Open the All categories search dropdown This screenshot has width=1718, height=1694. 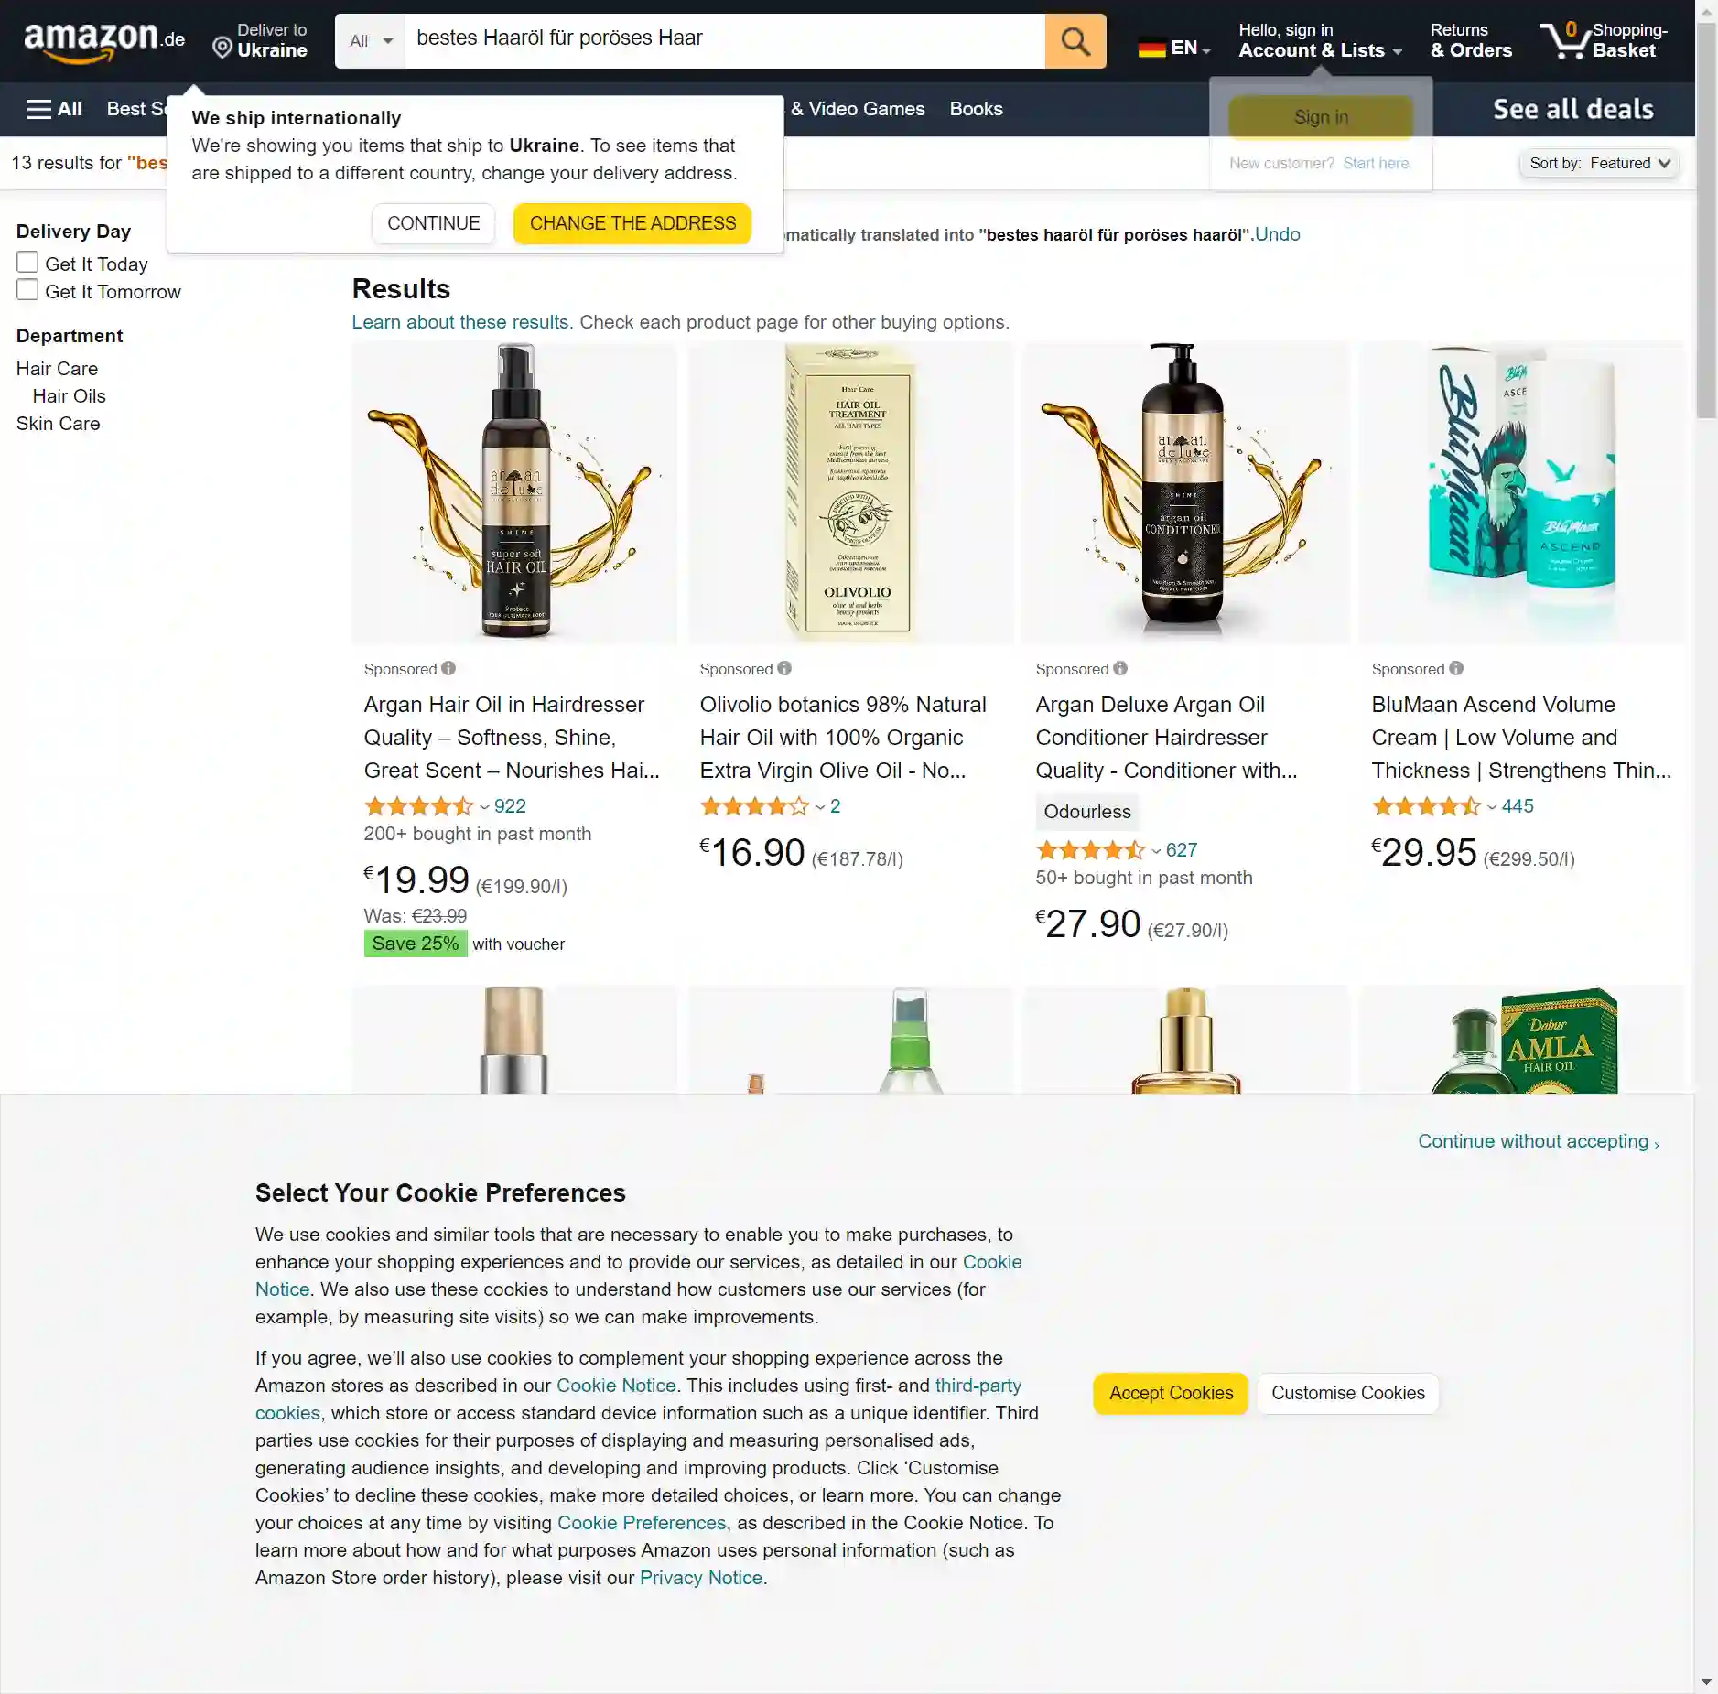click(x=371, y=41)
